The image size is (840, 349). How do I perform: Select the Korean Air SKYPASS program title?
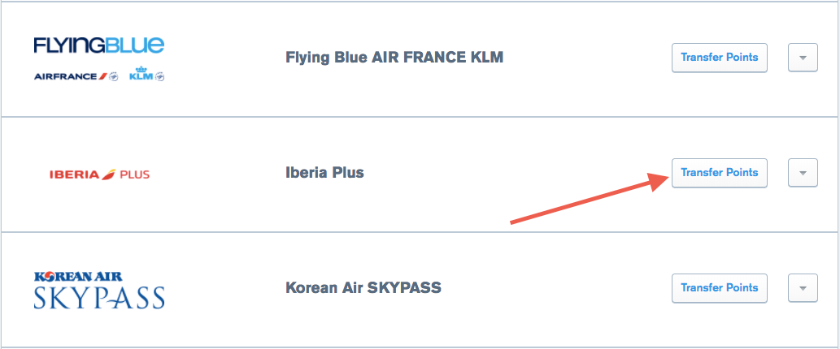coord(363,288)
